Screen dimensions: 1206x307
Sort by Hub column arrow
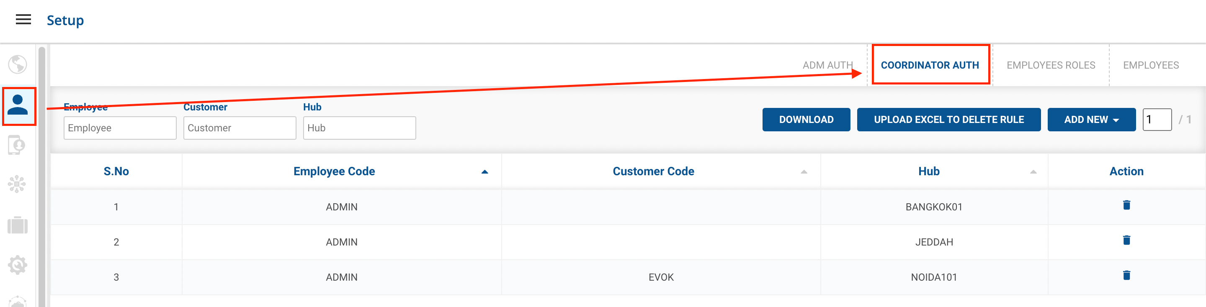tap(1033, 172)
